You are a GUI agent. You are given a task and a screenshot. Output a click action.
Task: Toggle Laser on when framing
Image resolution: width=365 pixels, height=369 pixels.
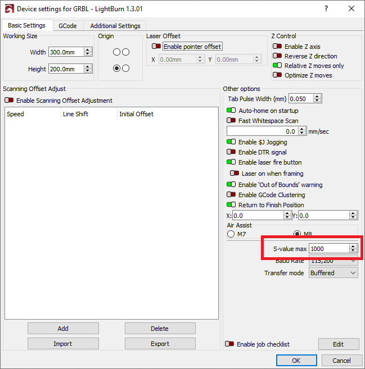(x=235, y=174)
